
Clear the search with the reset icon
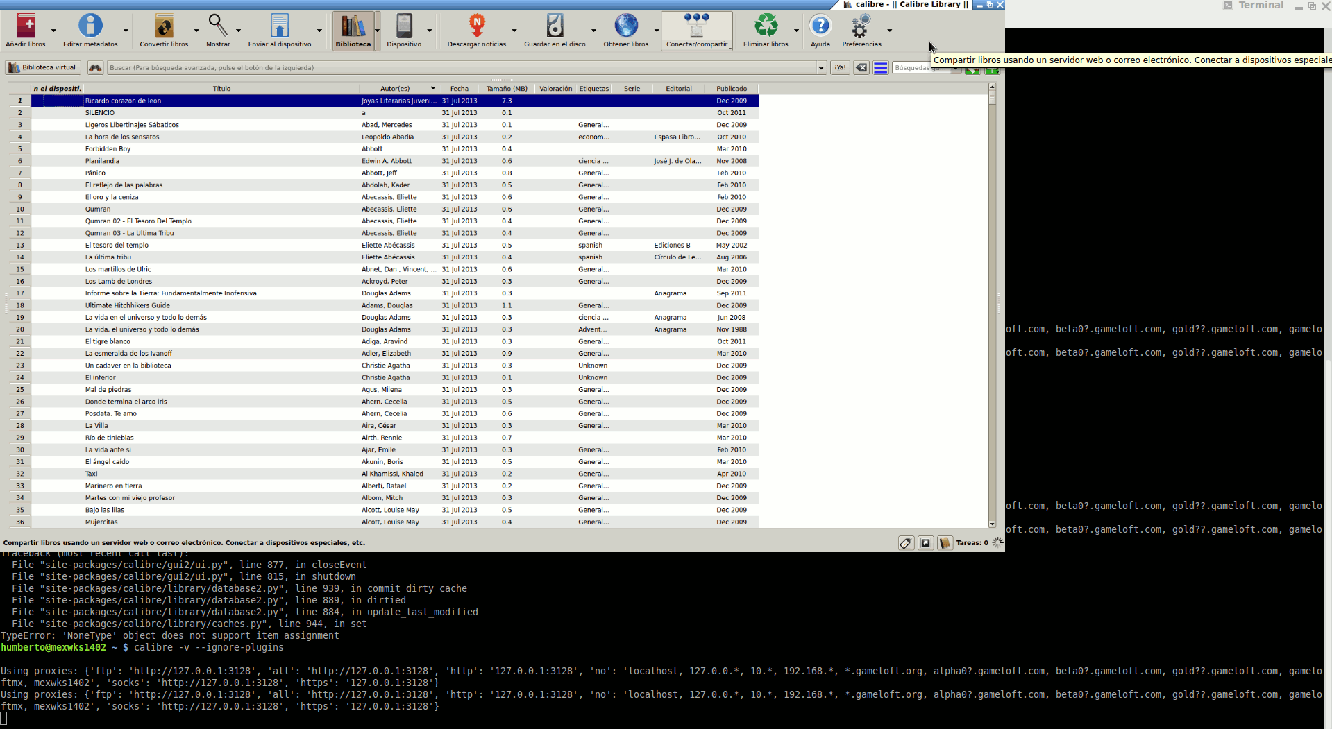[861, 67]
